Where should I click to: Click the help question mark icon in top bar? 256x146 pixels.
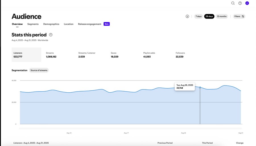[x=240, y=3]
